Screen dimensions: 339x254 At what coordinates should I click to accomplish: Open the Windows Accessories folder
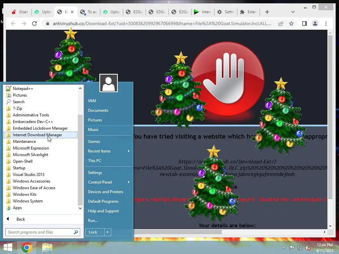point(41,181)
